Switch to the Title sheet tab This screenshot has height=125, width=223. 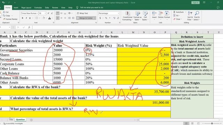coord(11,119)
